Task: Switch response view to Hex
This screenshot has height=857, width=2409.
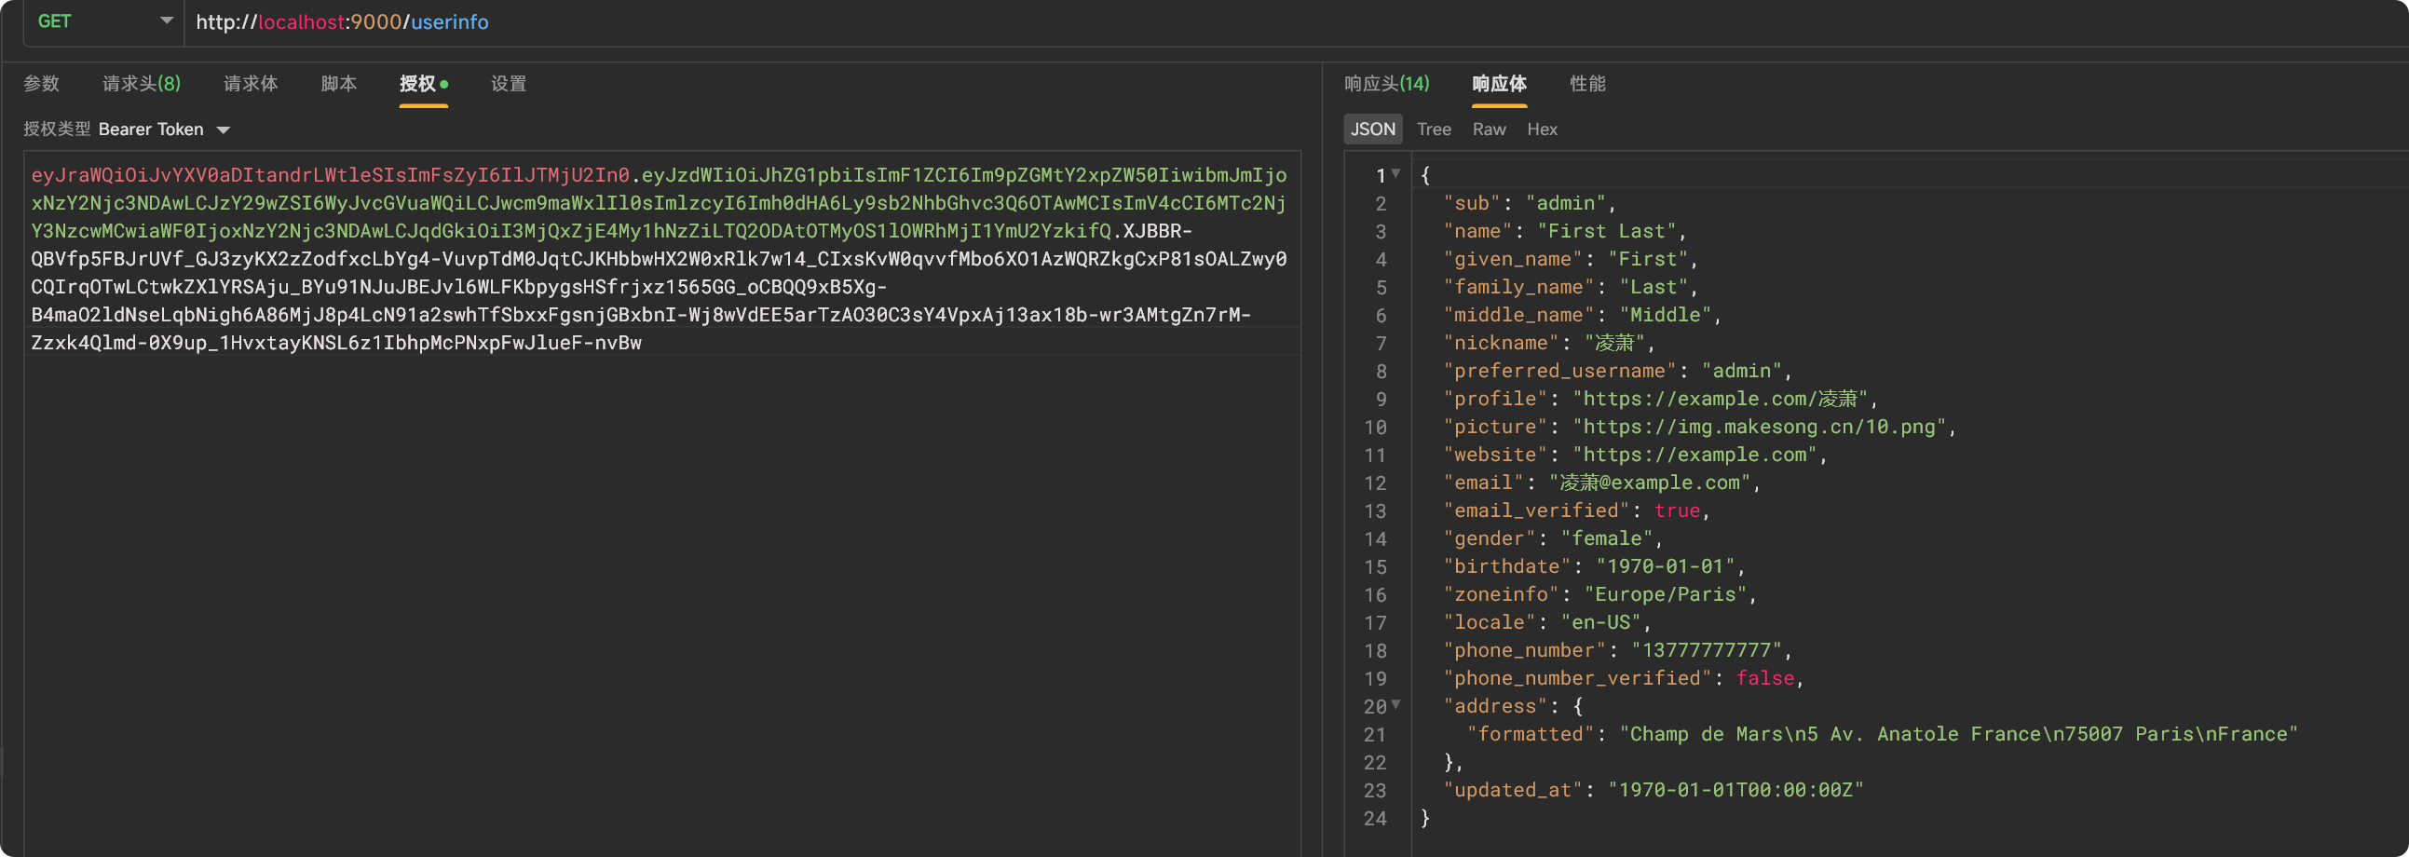Action: pyautogui.click(x=1541, y=129)
